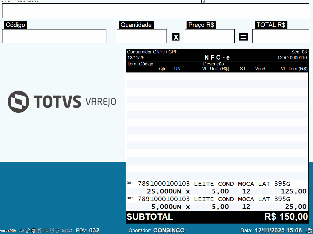Click the 5,000UN quantity of item 002

click(166, 207)
